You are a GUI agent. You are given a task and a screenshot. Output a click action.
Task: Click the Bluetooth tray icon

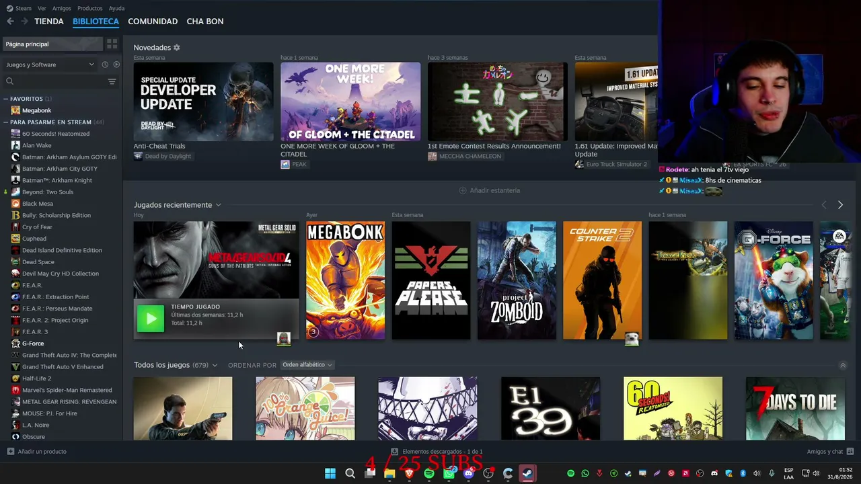tap(743, 473)
